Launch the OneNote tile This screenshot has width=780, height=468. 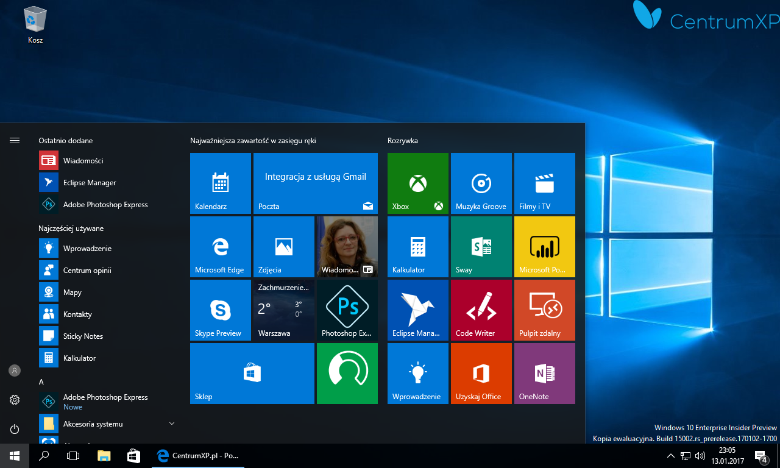545,374
